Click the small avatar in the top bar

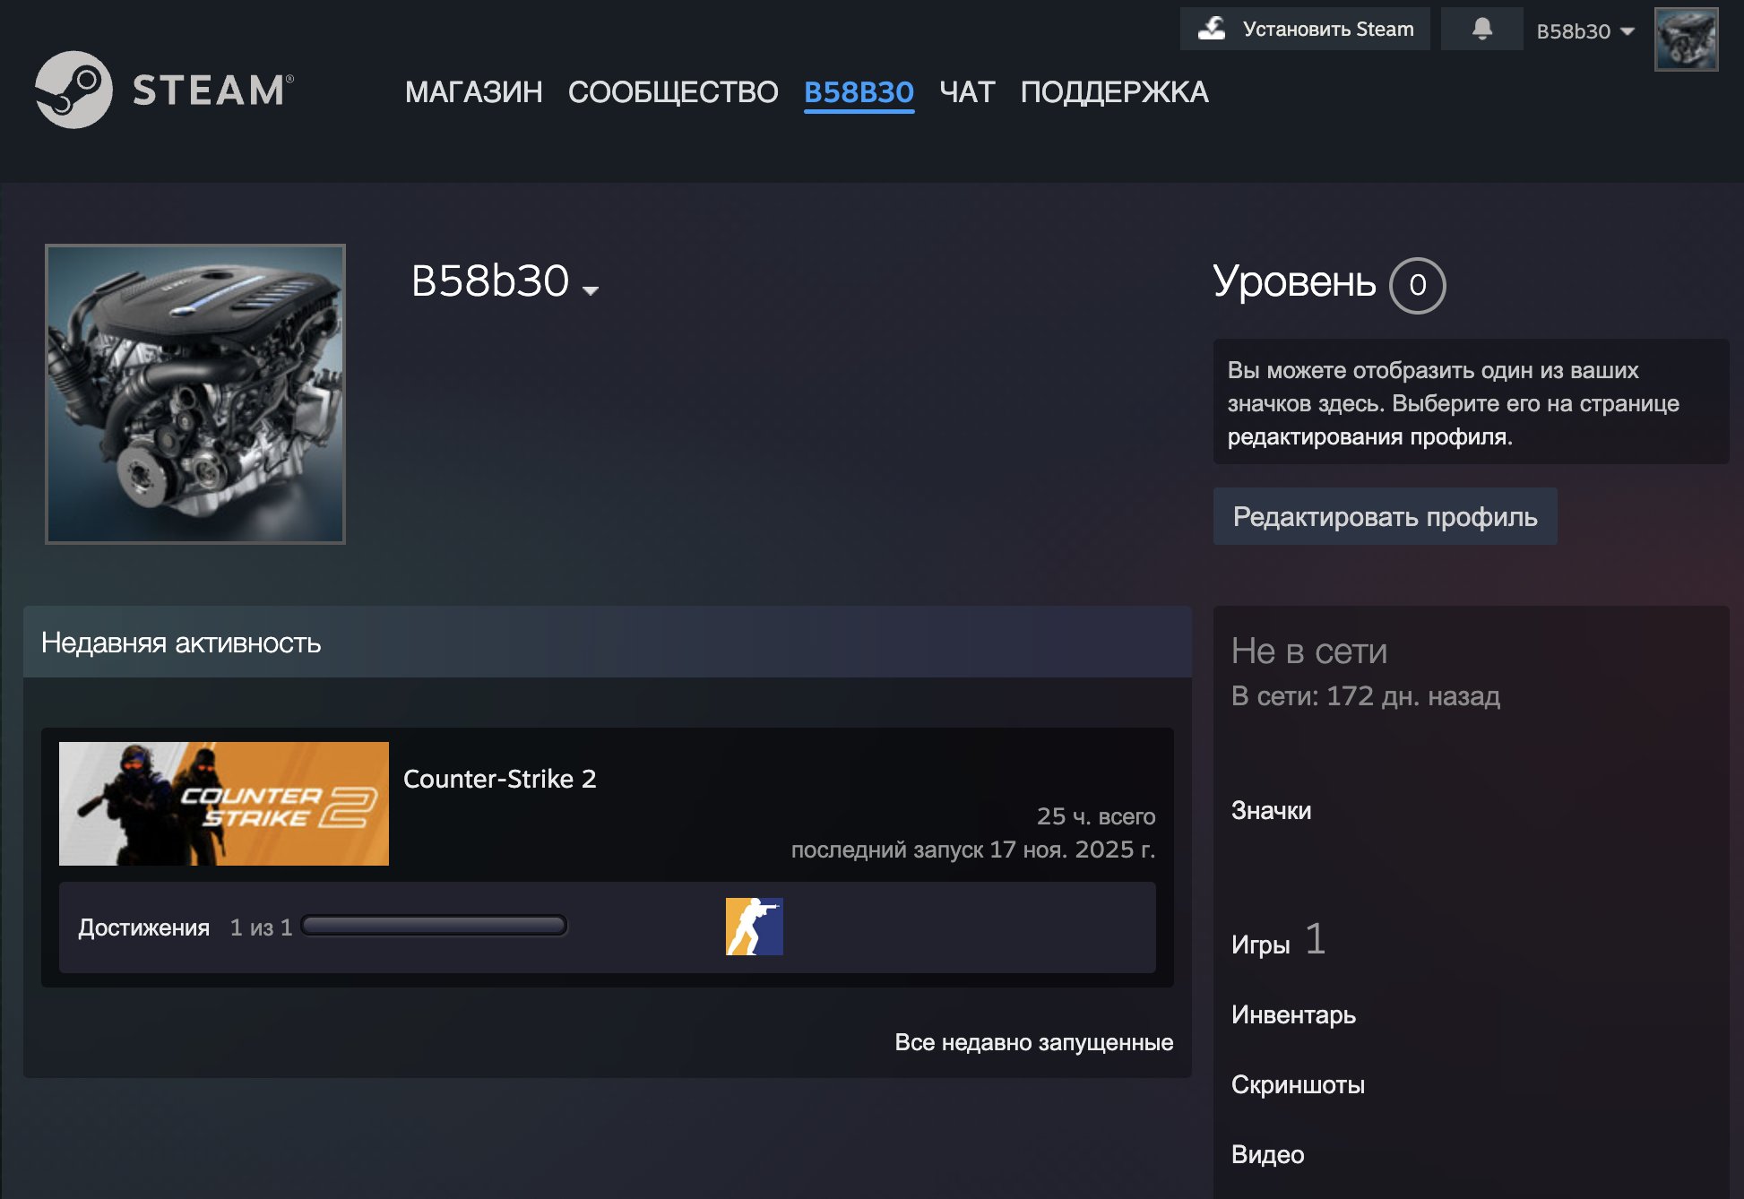(1686, 39)
